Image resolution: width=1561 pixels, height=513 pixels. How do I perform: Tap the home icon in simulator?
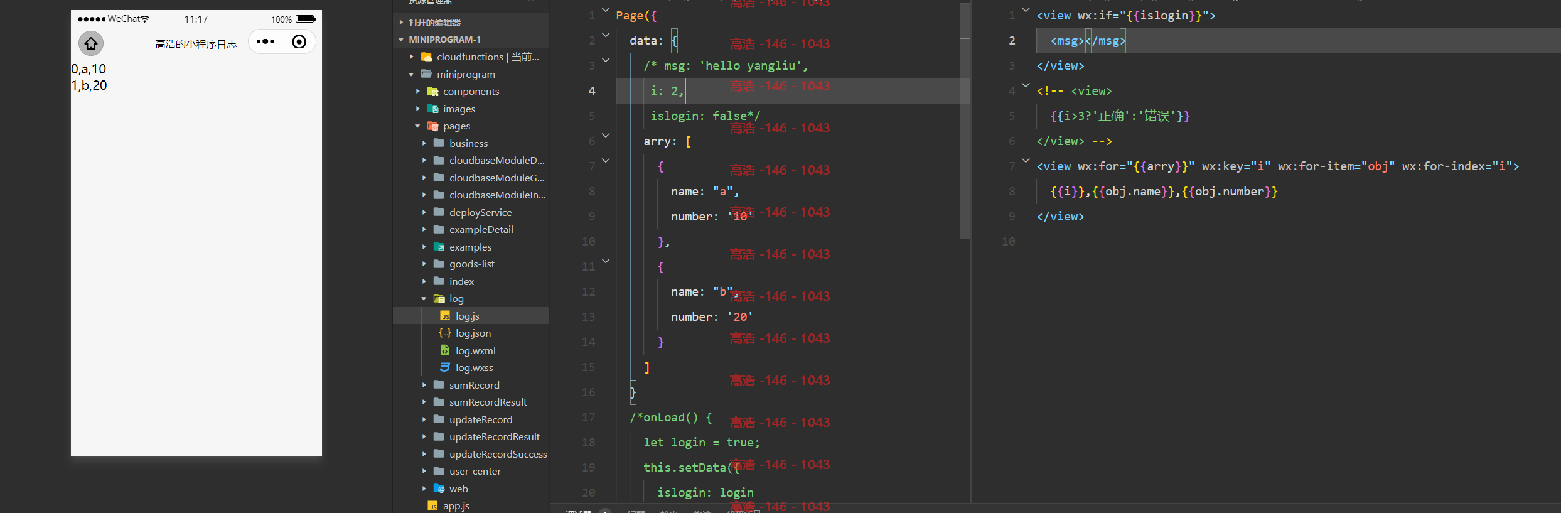click(91, 43)
